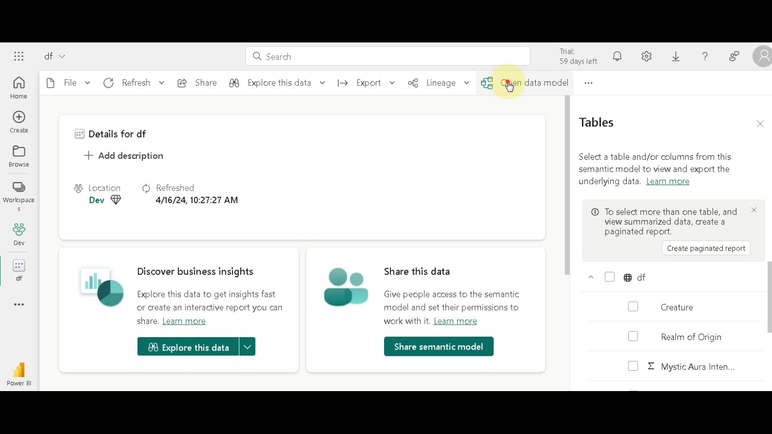Open Browse from the left sidebar
Screen dimensions: 772x434
[18, 155]
